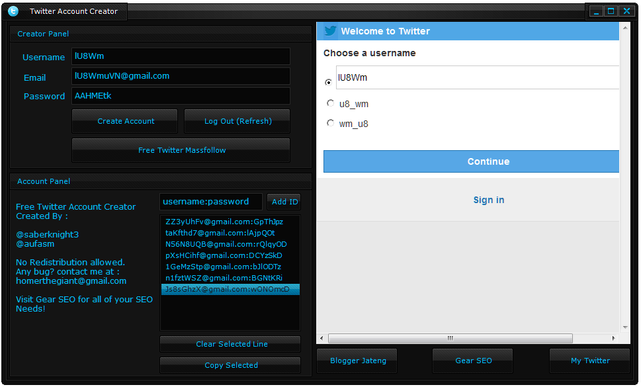
Task: Select the pXsHCihf@gmail.com account row
Action: click(230, 255)
